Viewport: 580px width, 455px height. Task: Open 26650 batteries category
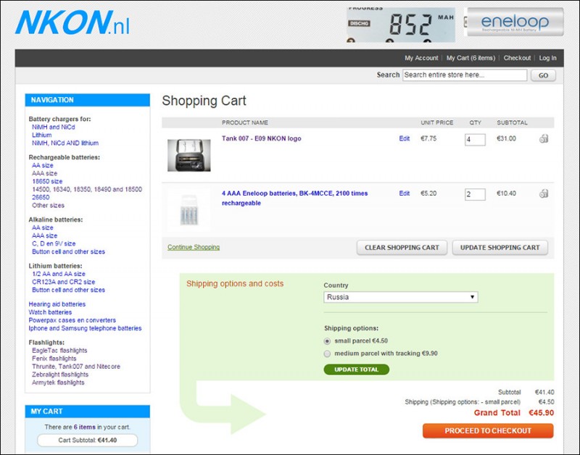tap(41, 197)
